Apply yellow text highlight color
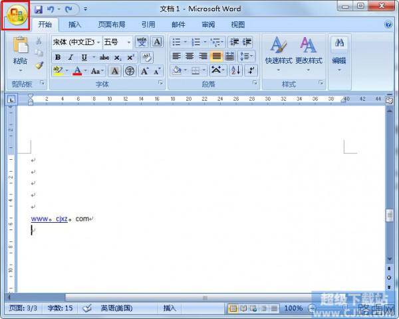399x319 pixels. 58,71
